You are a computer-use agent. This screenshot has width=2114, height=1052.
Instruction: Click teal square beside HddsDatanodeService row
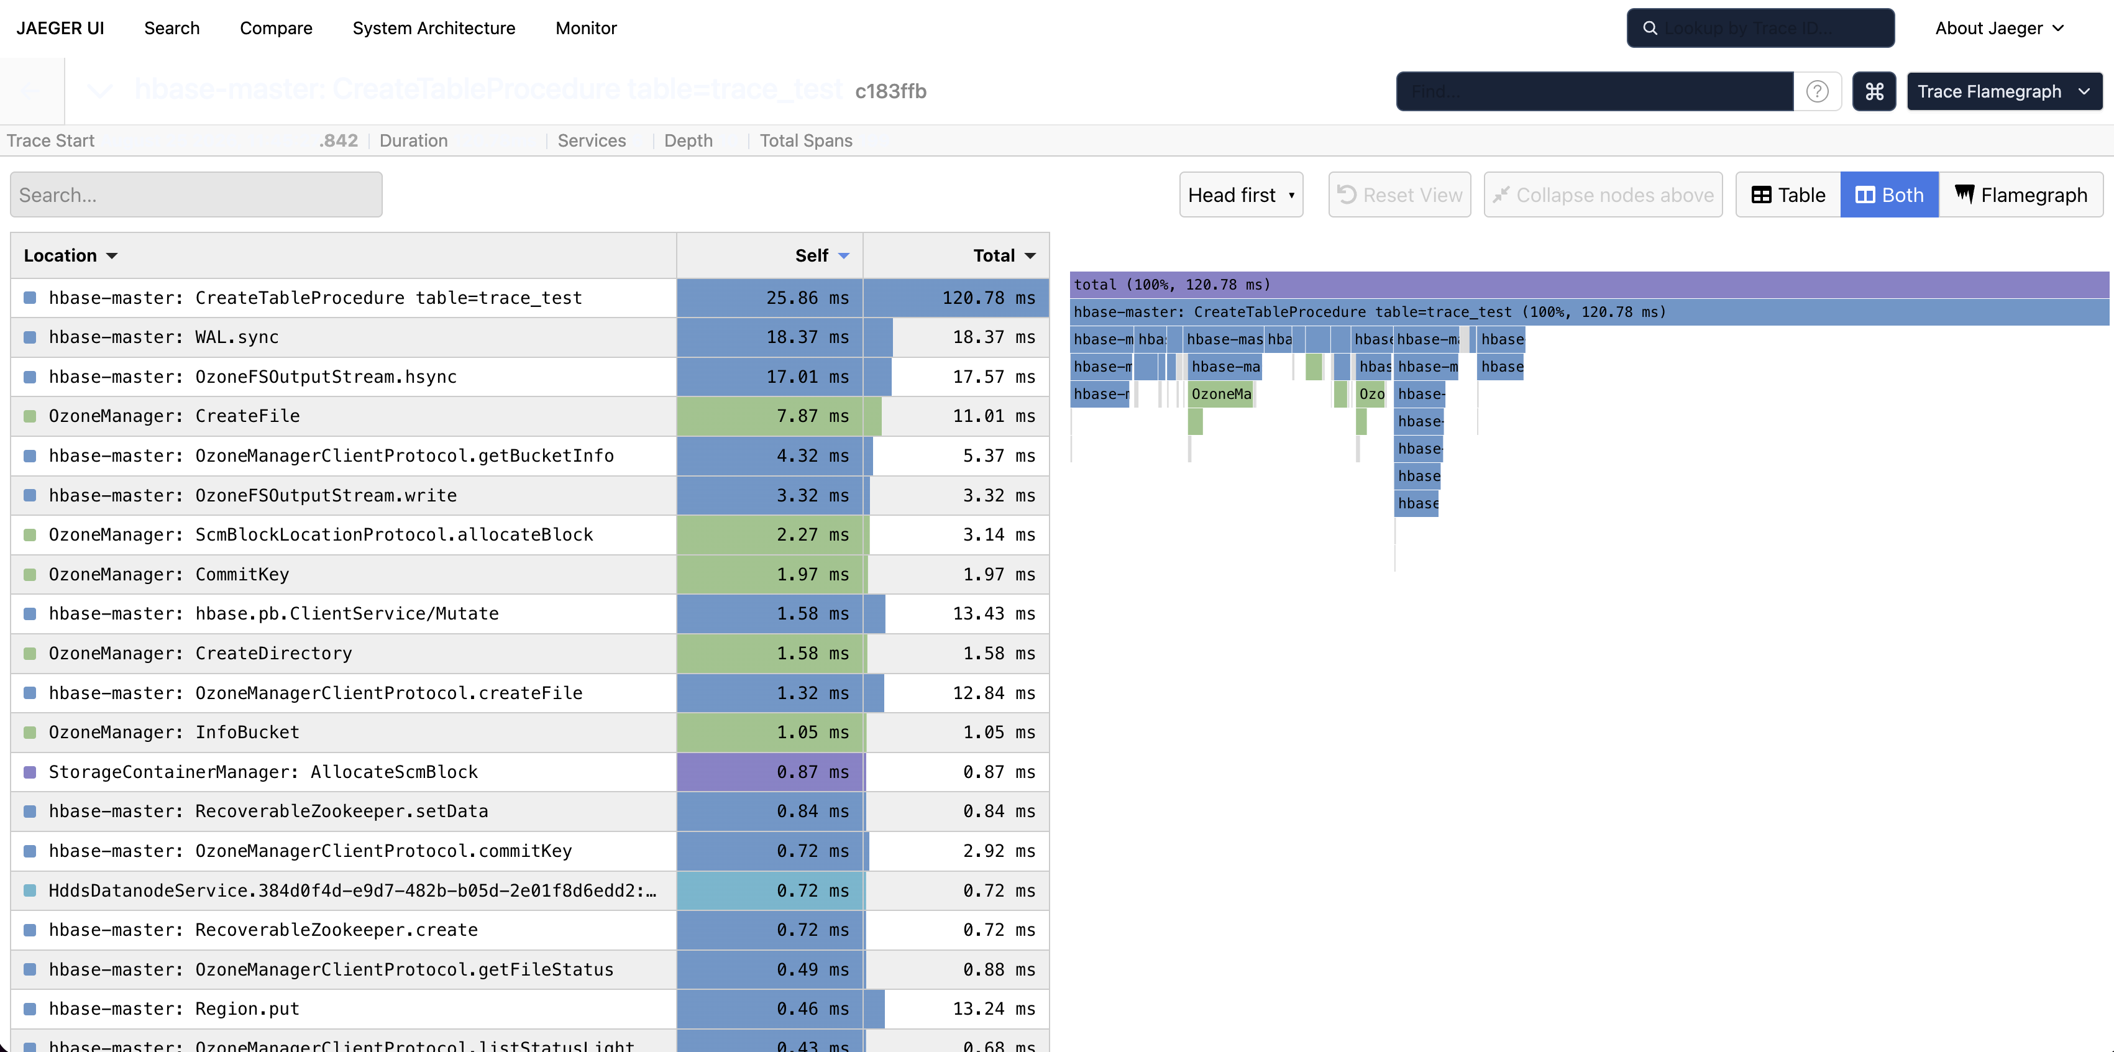[x=30, y=890]
